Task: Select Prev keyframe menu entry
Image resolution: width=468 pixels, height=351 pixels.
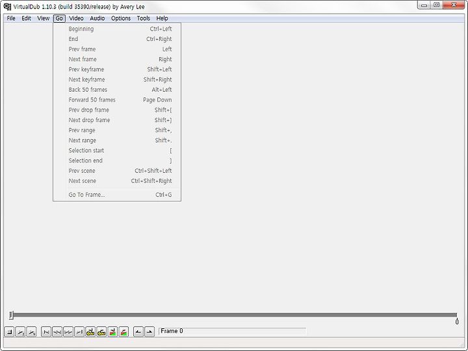Action: [117, 70]
